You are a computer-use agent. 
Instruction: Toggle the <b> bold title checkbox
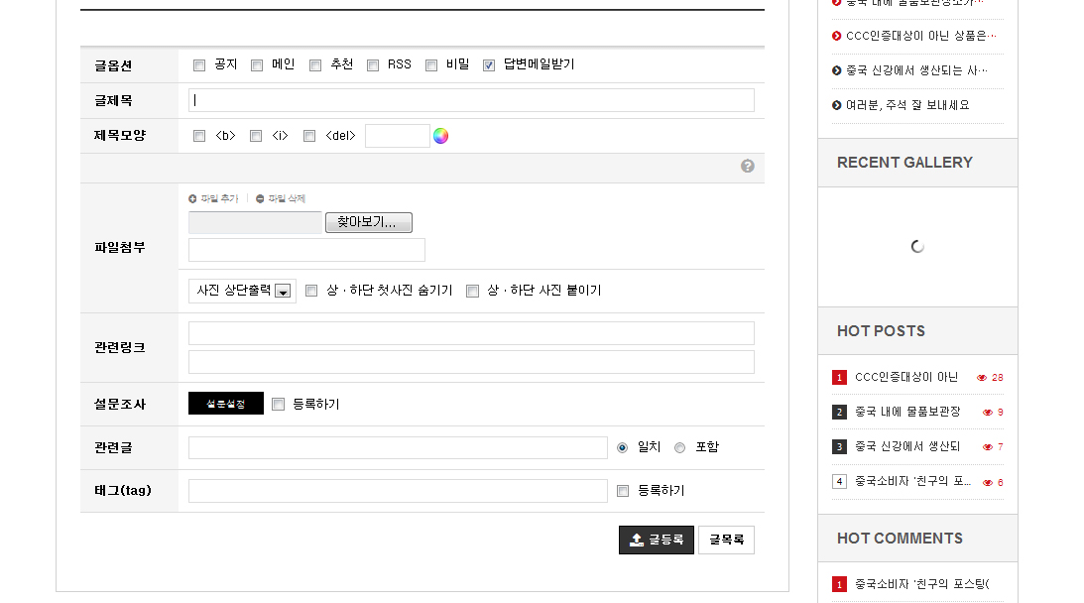coord(199,136)
